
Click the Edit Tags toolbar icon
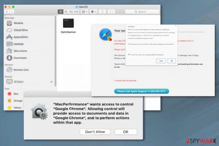point(111,12)
